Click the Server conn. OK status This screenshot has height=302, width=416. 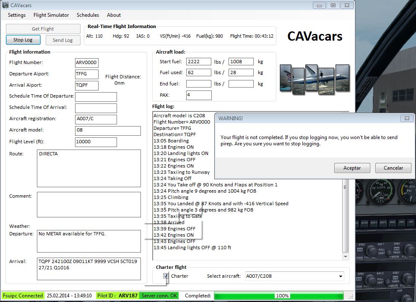point(159,296)
